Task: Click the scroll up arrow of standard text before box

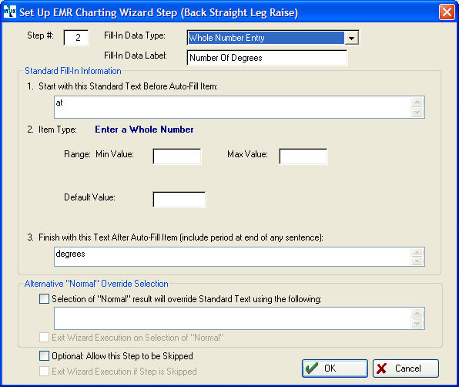Action: coord(417,102)
